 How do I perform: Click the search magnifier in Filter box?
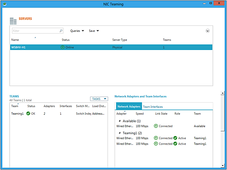[61, 31]
